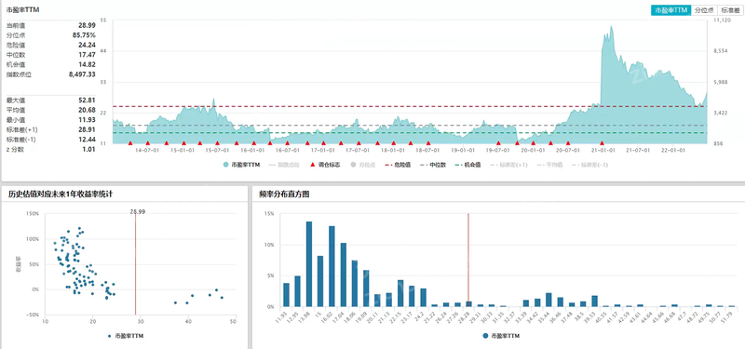Toggle 市盈率TTM legend under scatter chart
Viewport: 745px width, 349px height.
tap(126, 336)
